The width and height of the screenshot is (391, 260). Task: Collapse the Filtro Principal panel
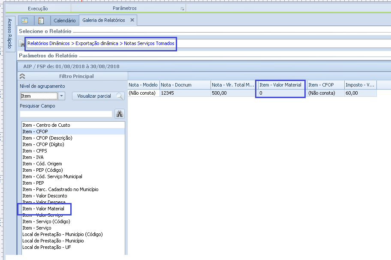point(22,76)
